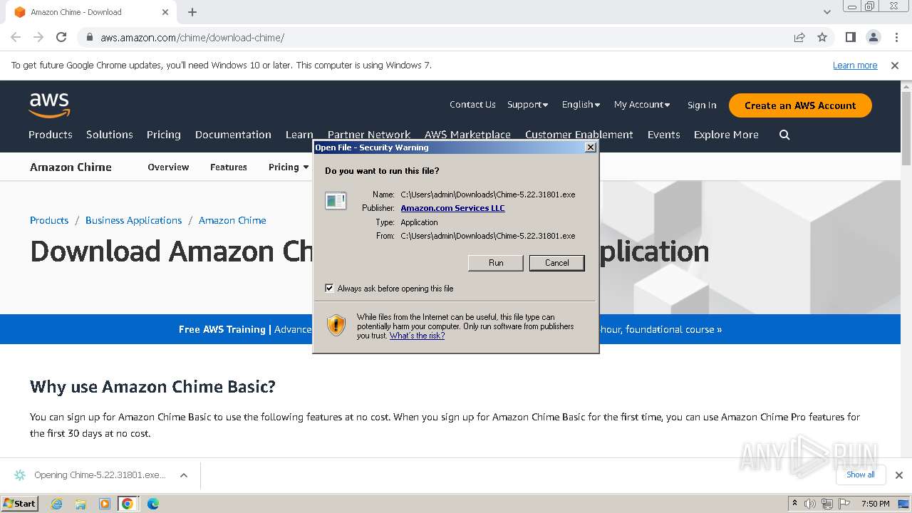The width and height of the screenshot is (912, 513).
Task: Open Pricing in AWS top navigation
Action: click(x=164, y=135)
